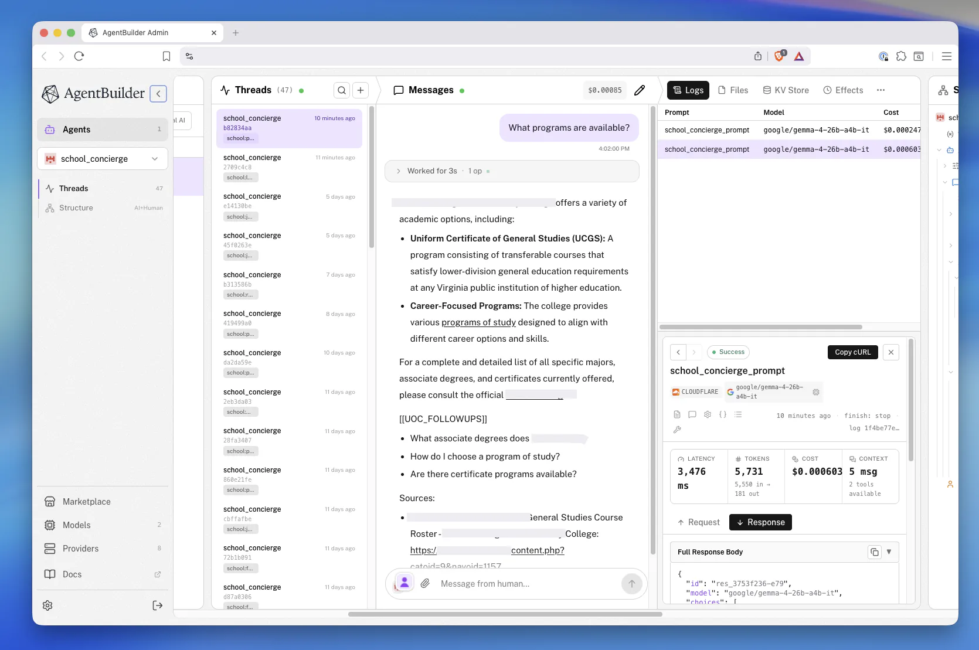Click the pencil edit icon in Messages header
The height and width of the screenshot is (650, 979).
(640, 90)
